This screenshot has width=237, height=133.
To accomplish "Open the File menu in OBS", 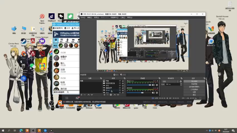I will [x=83, y=17].
